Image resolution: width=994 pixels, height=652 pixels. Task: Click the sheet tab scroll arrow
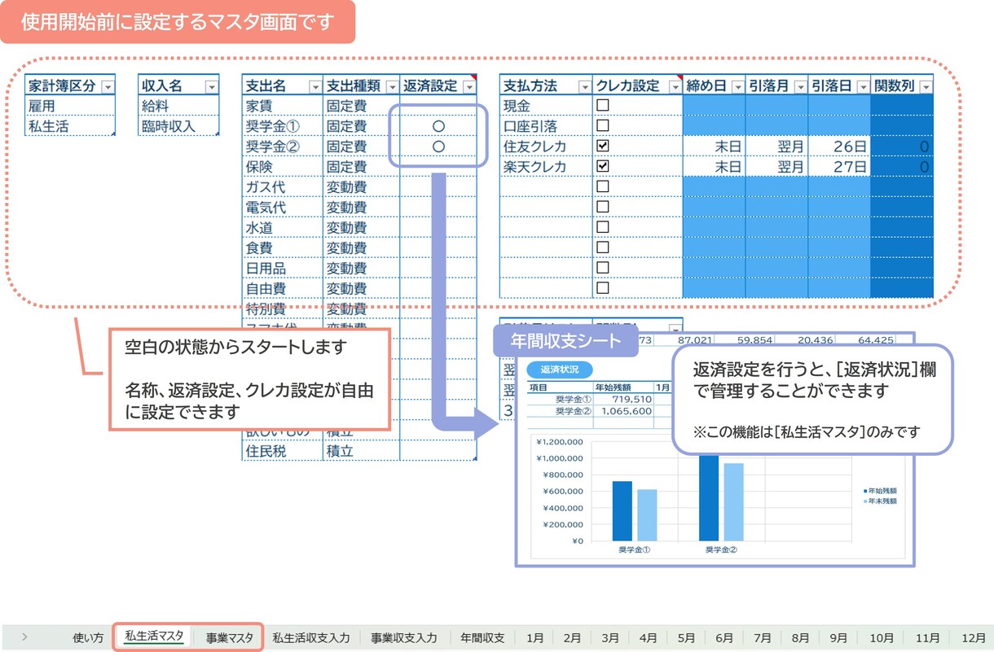[24, 637]
